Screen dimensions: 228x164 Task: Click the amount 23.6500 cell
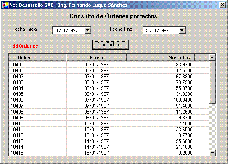(161, 130)
